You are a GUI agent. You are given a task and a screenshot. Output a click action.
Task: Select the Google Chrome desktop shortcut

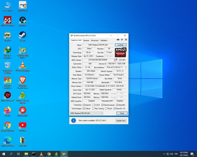(7, 126)
